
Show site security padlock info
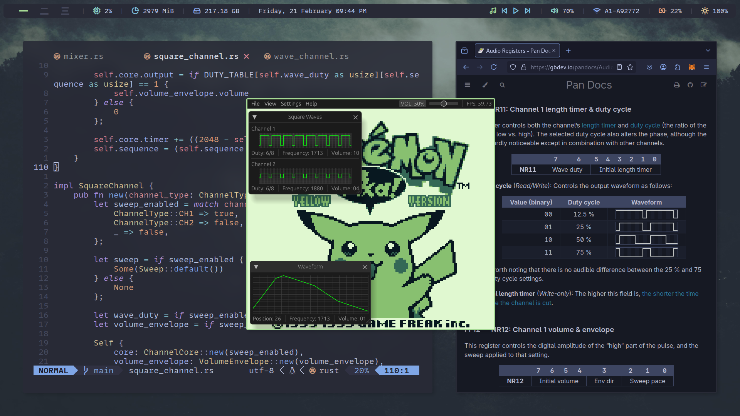pos(524,67)
